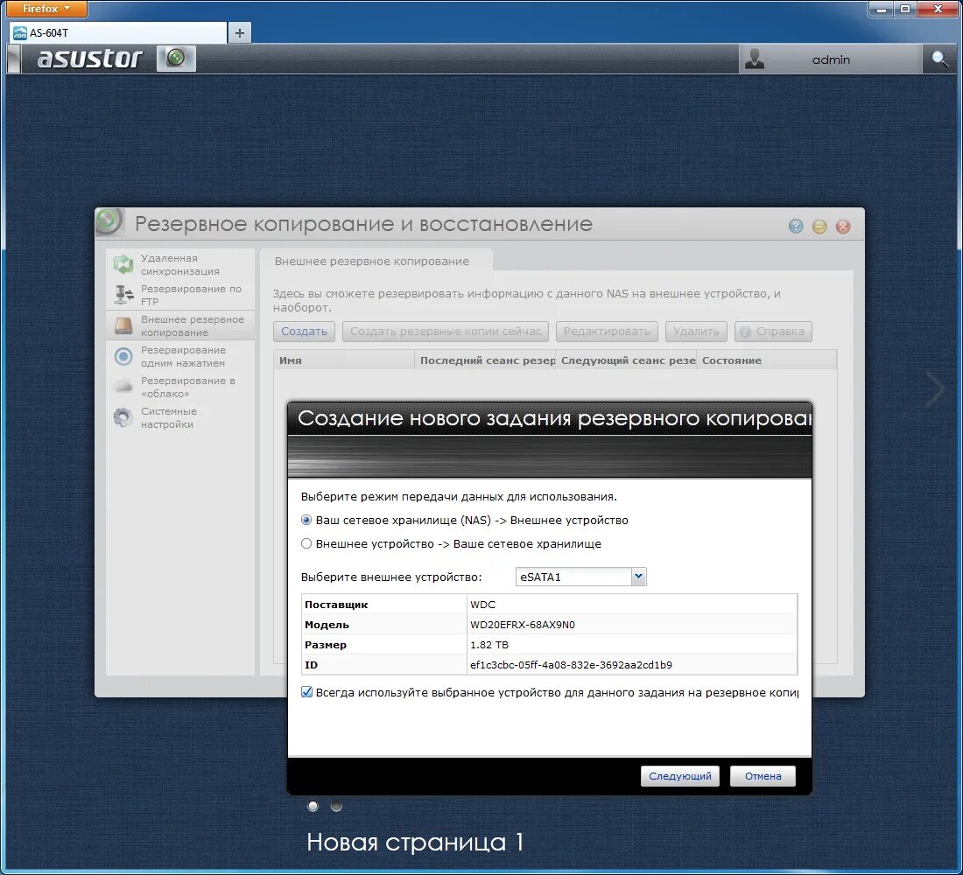Image resolution: width=963 pixels, height=875 pixels.
Task: Click device ID value ef1c3cbc-05ff
Action: coord(571,665)
